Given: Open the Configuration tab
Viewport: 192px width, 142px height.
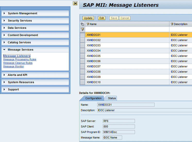Looking at the screenshot, I should coord(93,98).
